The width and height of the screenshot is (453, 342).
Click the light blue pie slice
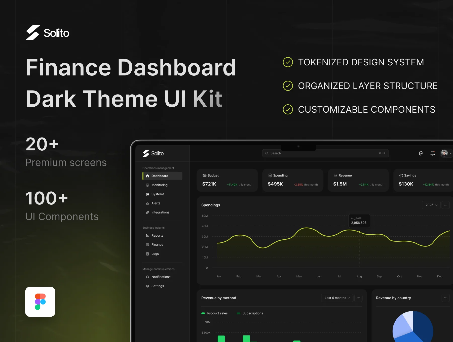point(402,327)
